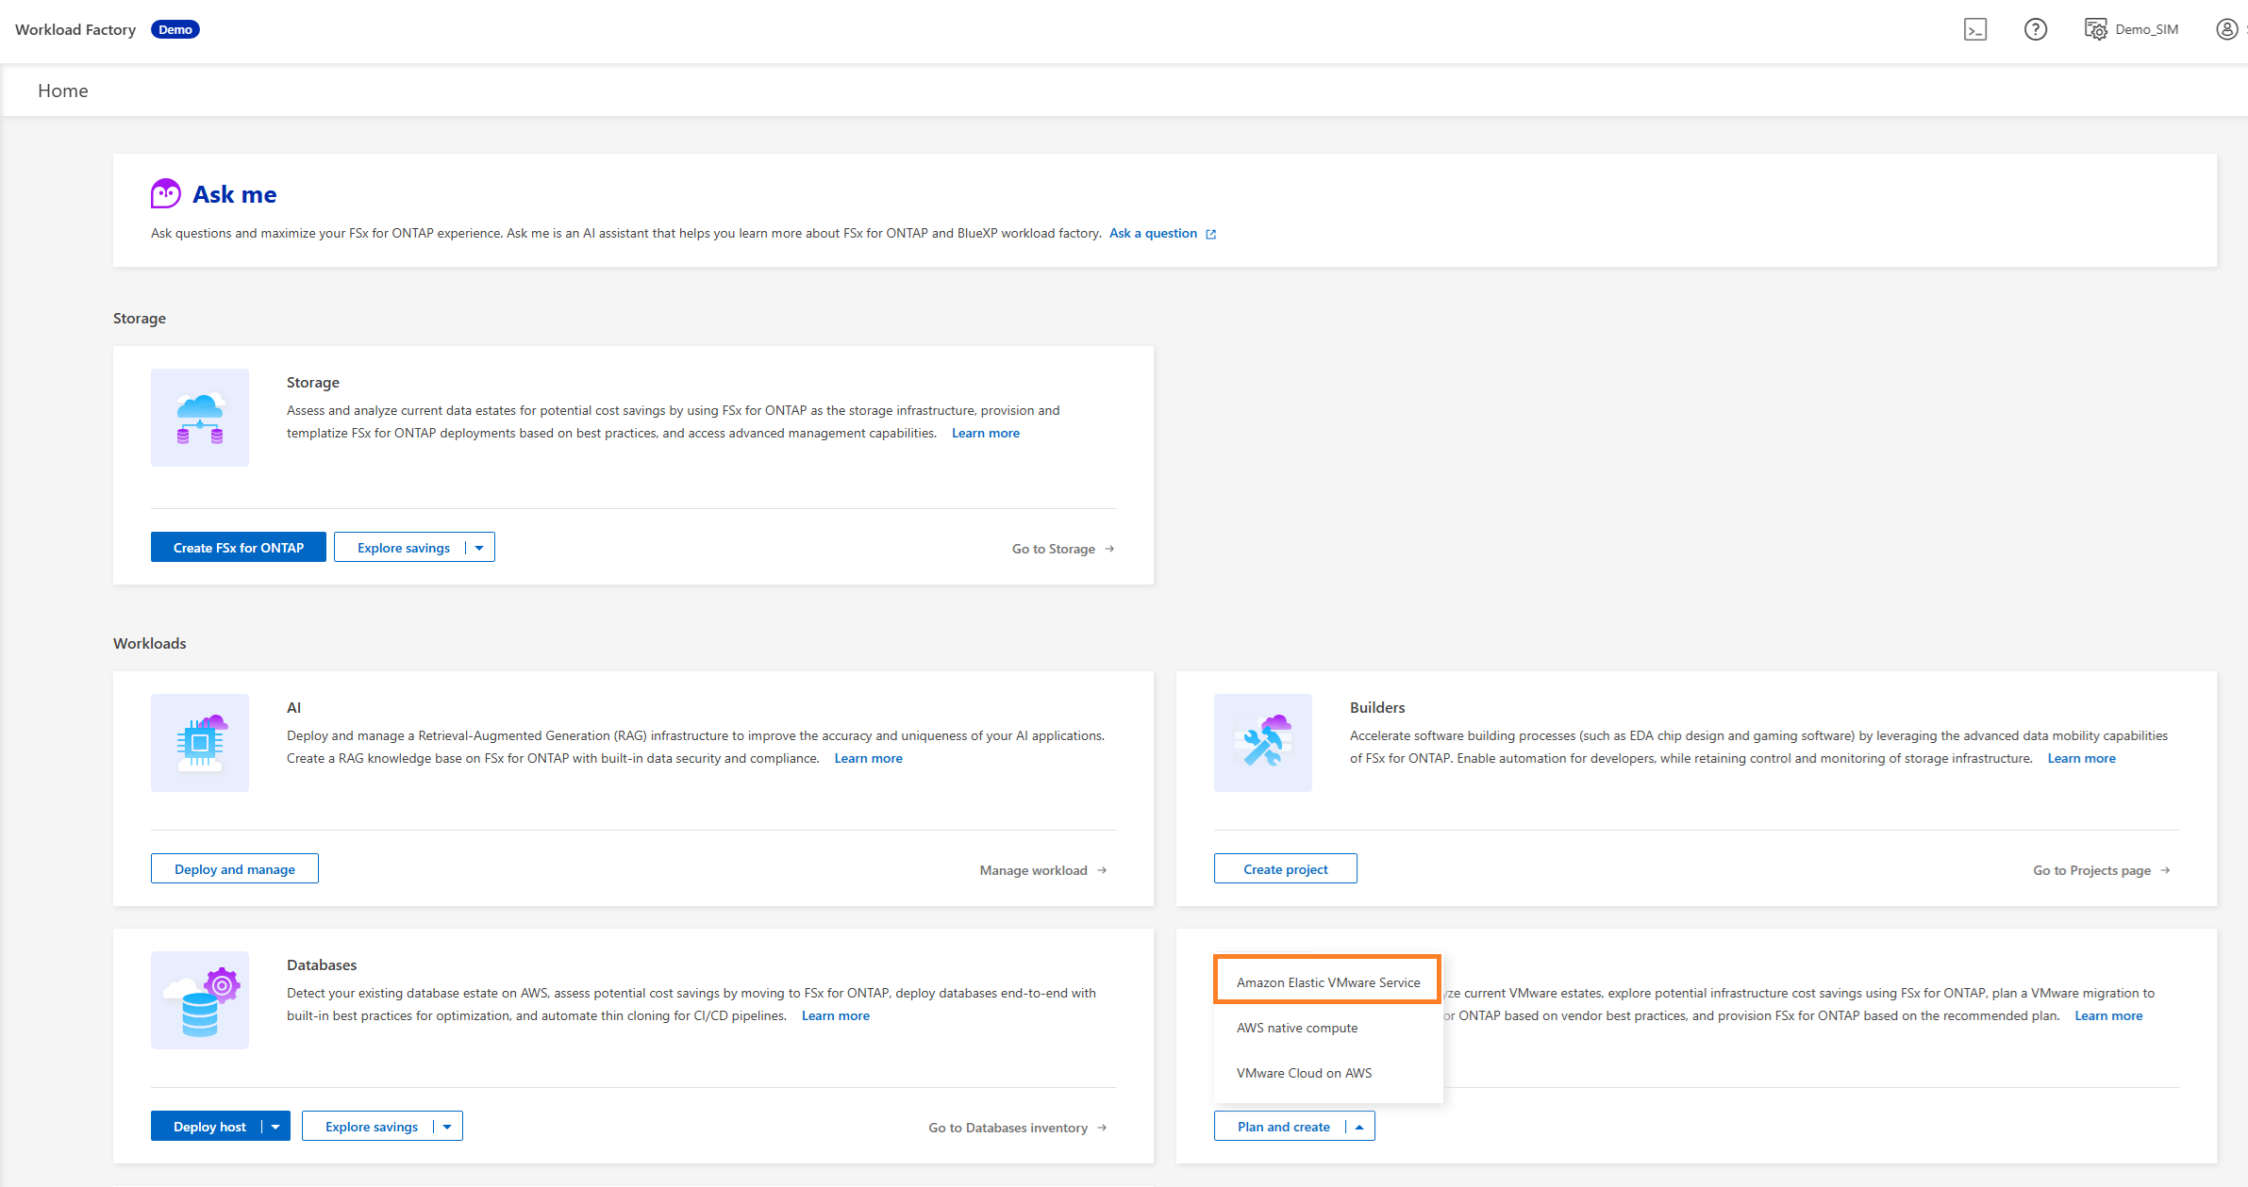
Task: Click the Workloads section heading
Action: 150,643
